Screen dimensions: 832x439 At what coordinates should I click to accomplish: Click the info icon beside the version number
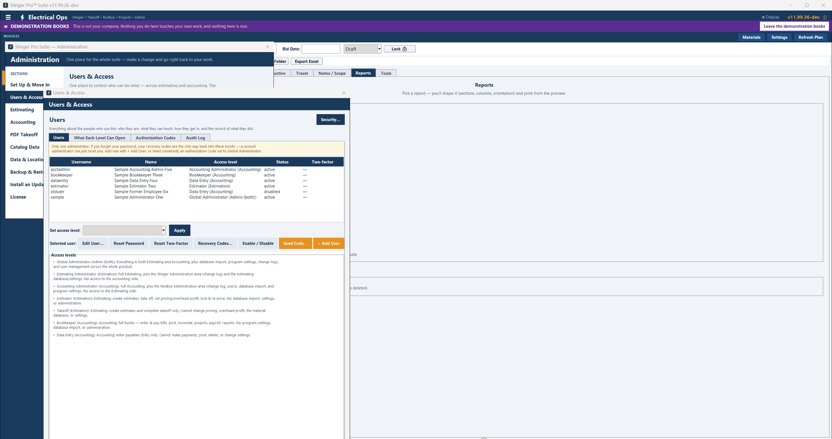point(824,17)
